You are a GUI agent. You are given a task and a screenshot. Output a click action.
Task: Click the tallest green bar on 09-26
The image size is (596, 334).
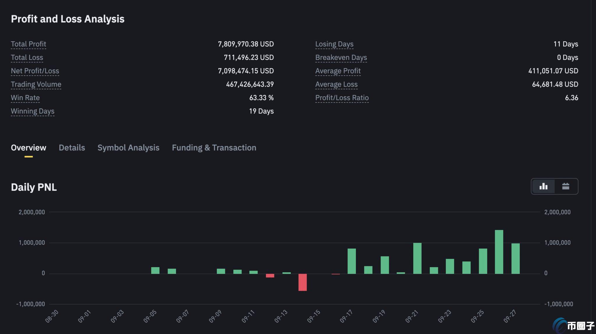pyautogui.click(x=499, y=252)
